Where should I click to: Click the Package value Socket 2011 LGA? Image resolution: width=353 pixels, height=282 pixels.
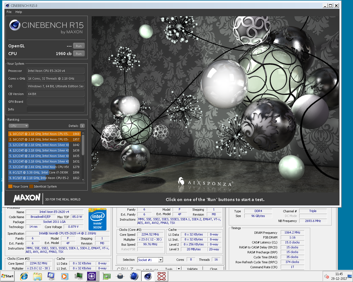pyautogui.click(x=54, y=222)
